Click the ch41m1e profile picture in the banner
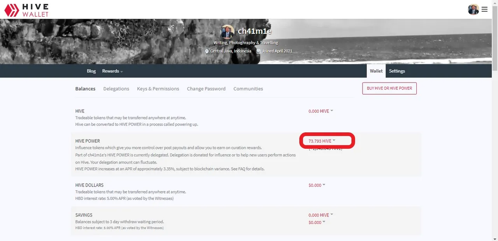The image size is (498, 241). [x=227, y=32]
